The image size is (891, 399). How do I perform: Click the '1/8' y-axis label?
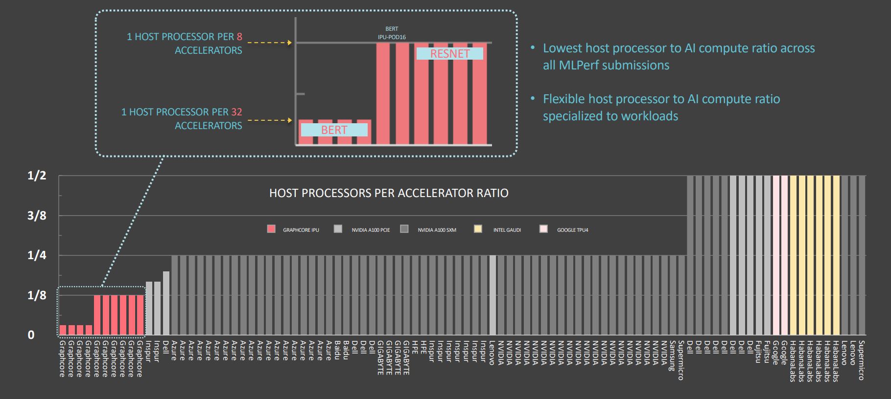point(37,295)
